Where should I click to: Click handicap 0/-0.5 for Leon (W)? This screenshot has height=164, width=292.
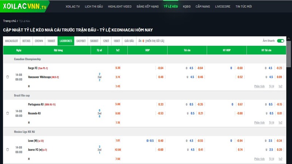click(150, 141)
